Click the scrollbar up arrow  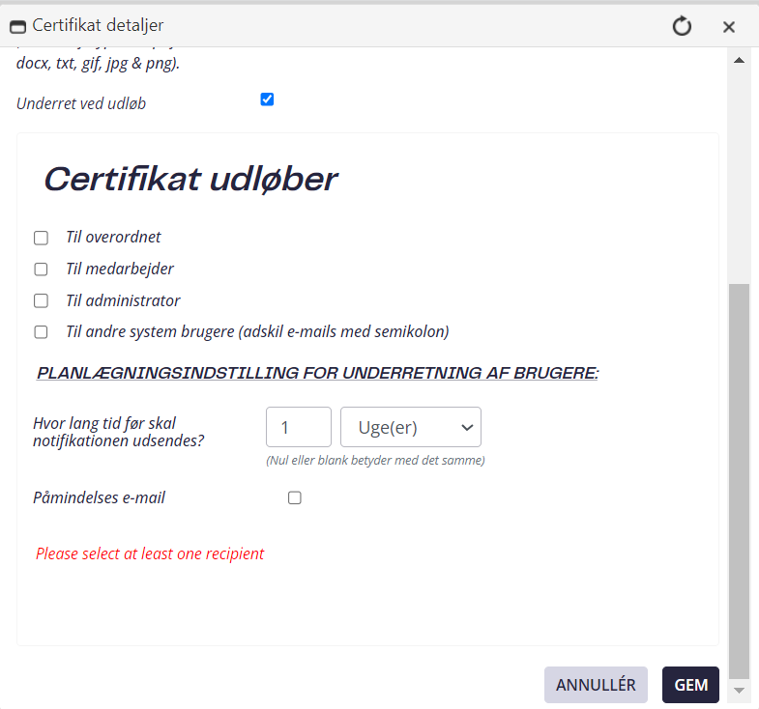tap(739, 61)
